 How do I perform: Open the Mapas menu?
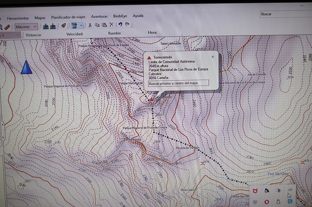pos(40,18)
